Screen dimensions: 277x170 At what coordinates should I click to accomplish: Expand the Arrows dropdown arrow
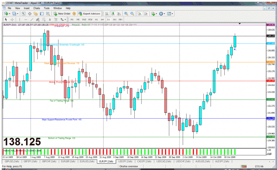(x=65, y=19)
